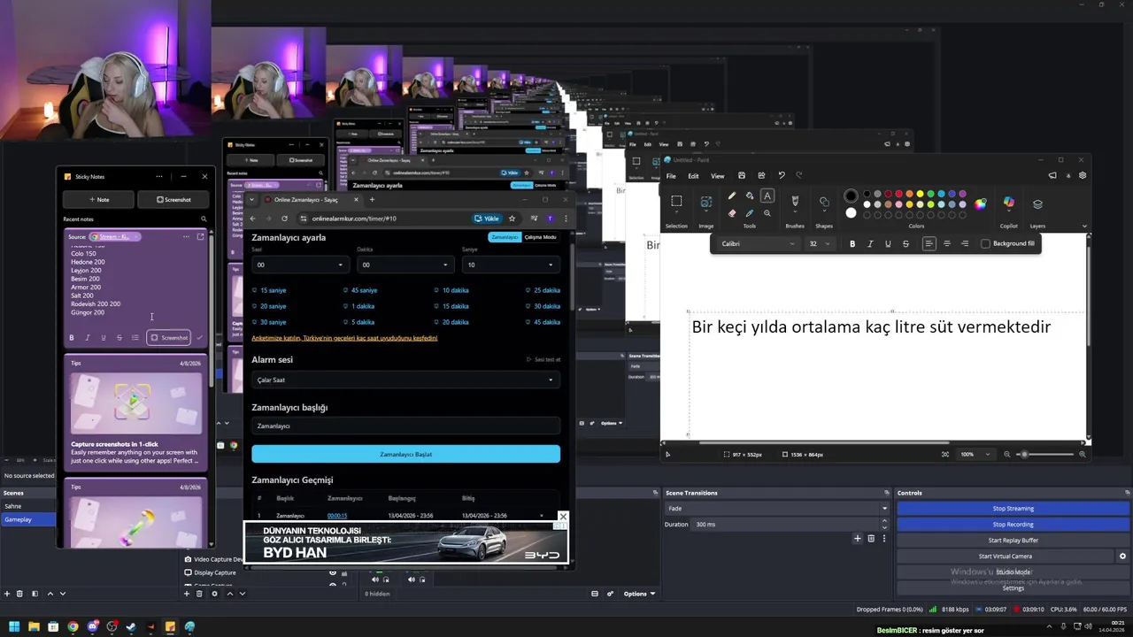Click the Save icon in Paint
The image size is (1133, 637).
[x=742, y=175]
